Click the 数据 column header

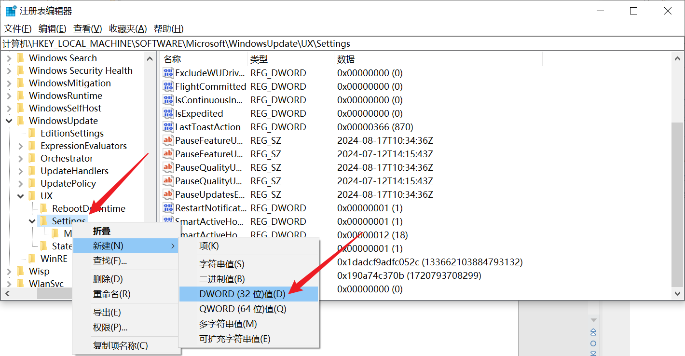(x=438, y=59)
